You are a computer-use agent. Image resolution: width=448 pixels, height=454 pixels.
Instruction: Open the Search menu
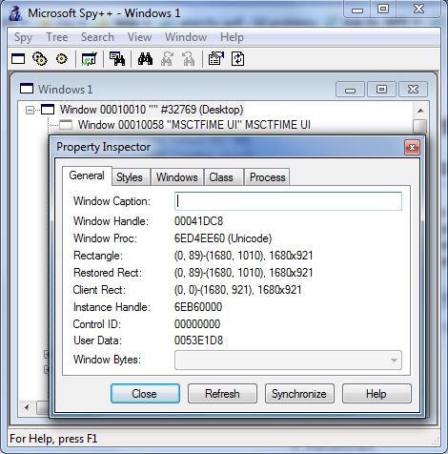97,37
